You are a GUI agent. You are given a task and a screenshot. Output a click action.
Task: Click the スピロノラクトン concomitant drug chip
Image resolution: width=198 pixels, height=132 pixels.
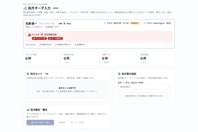coord(63,44)
